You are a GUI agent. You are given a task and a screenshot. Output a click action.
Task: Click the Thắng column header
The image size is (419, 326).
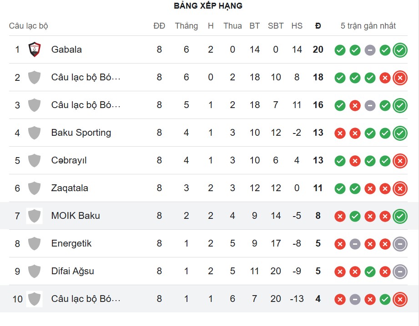click(186, 26)
